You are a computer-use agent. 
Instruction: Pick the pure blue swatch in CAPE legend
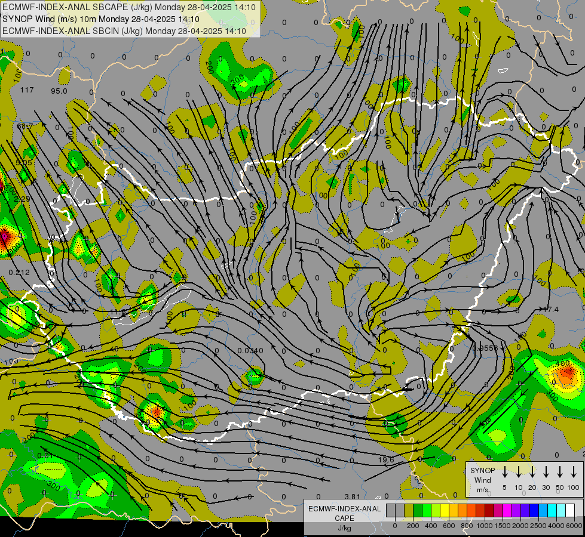tap(535, 510)
